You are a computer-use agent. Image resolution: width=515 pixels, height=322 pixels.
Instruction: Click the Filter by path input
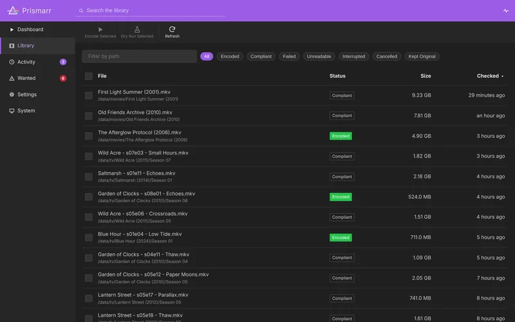(x=139, y=56)
